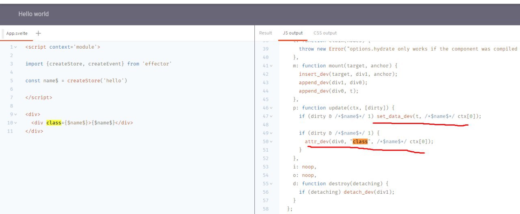Click the opening <div> on line 9

point(33,114)
